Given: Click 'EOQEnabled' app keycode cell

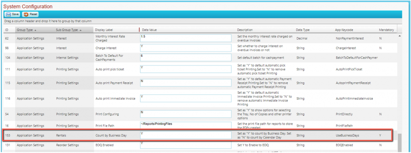Looking at the screenshot, I should tap(344, 145).
